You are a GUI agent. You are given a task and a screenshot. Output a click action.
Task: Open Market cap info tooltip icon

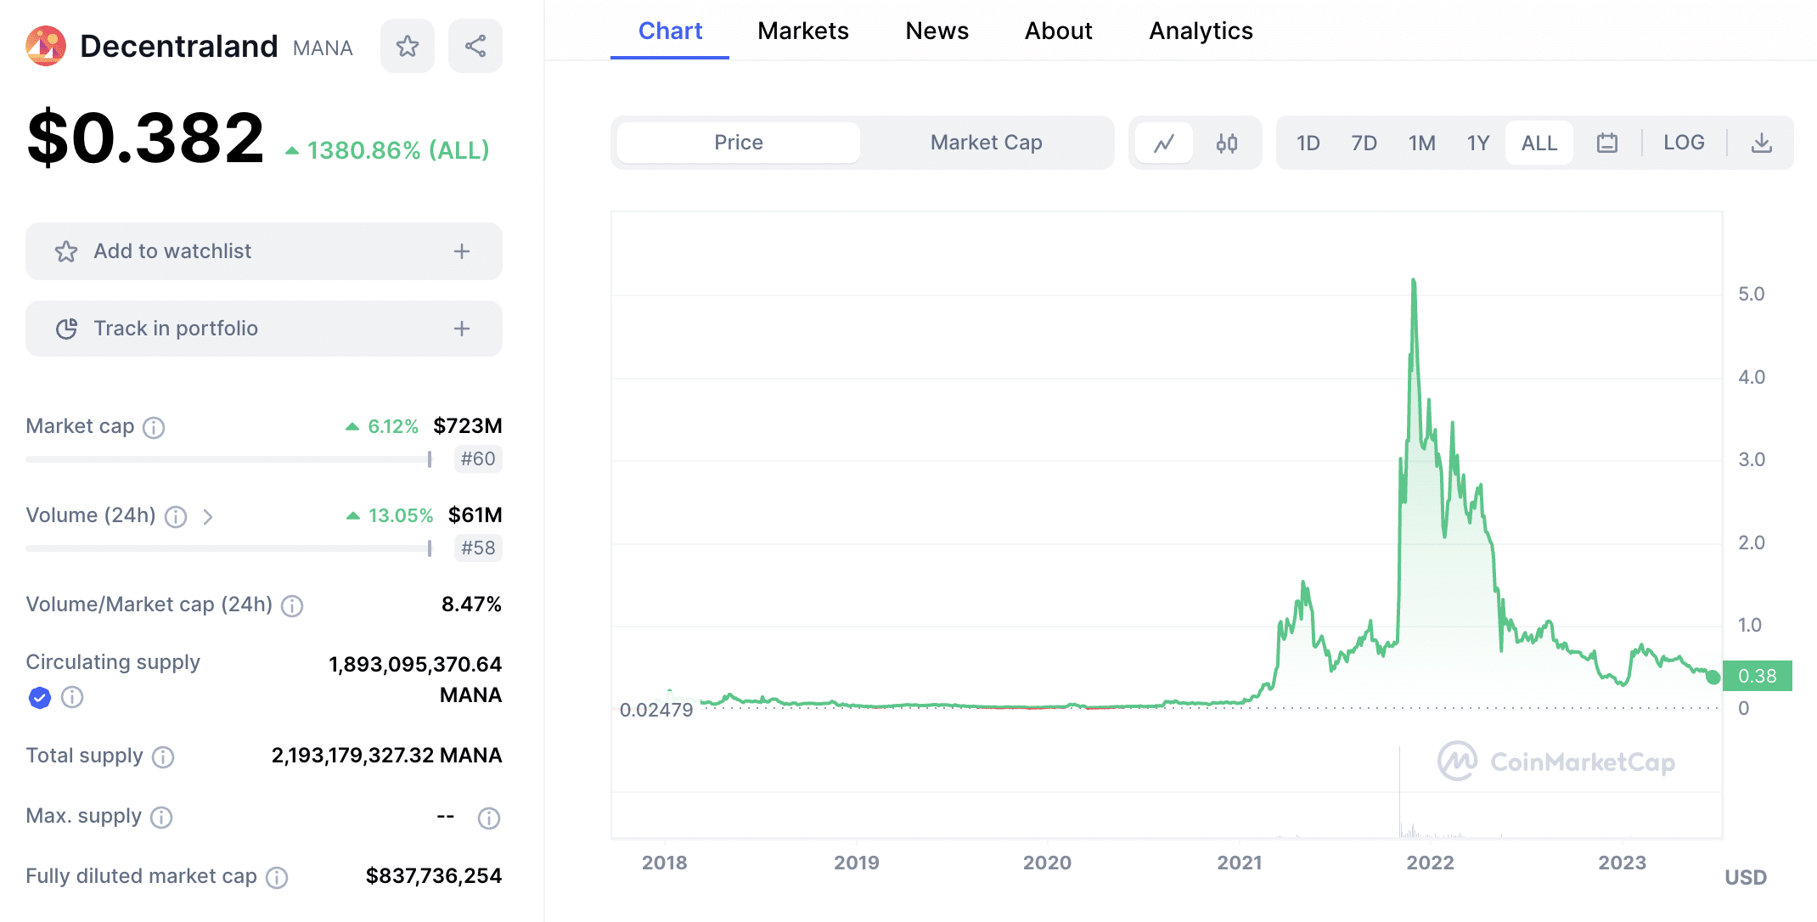tap(154, 427)
